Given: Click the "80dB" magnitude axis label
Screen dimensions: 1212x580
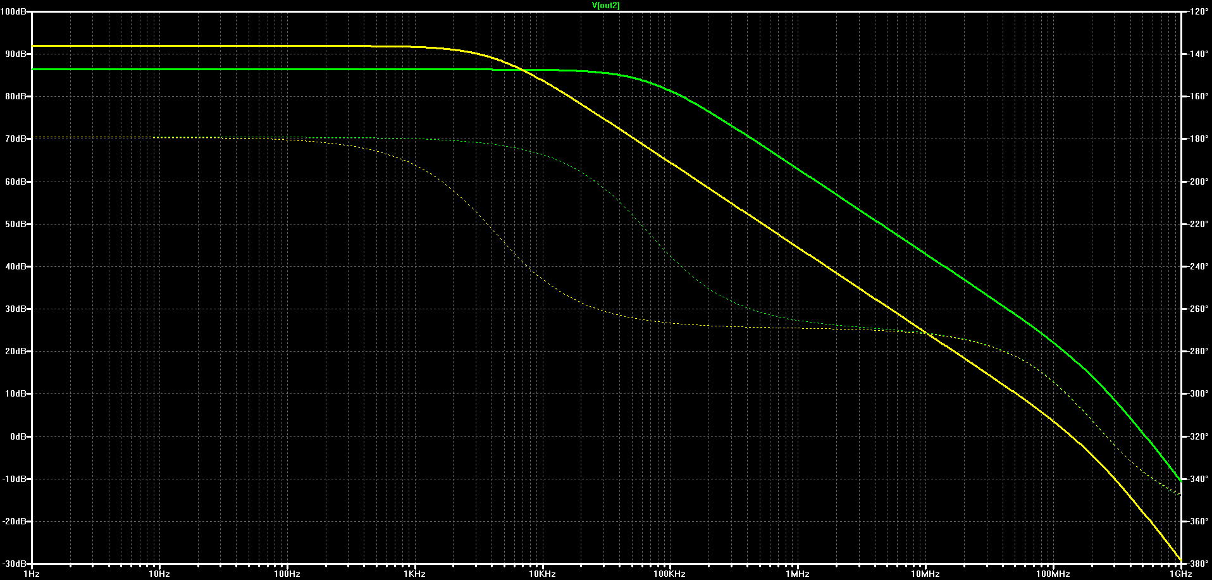Looking at the screenshot, I should click(x=15, y=96).
